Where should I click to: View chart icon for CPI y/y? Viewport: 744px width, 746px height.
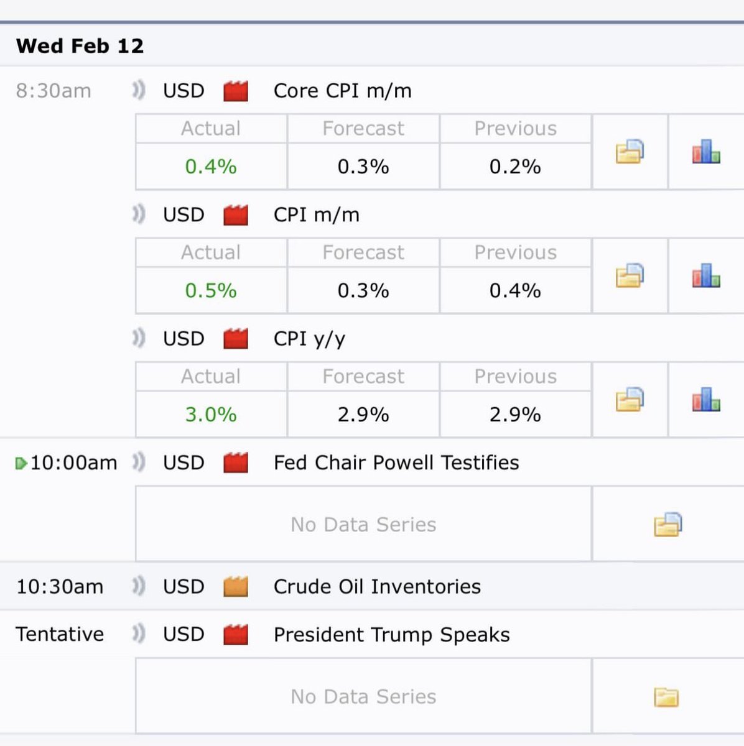coord(706,399)
